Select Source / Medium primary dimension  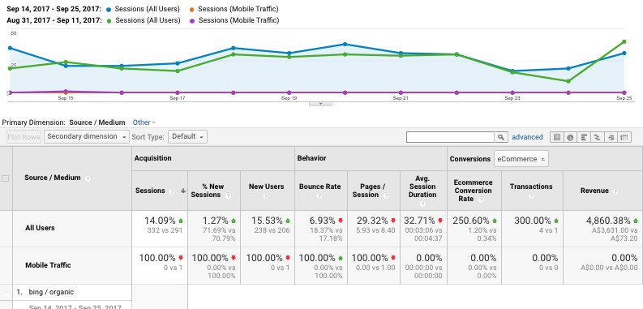(97, 122)
